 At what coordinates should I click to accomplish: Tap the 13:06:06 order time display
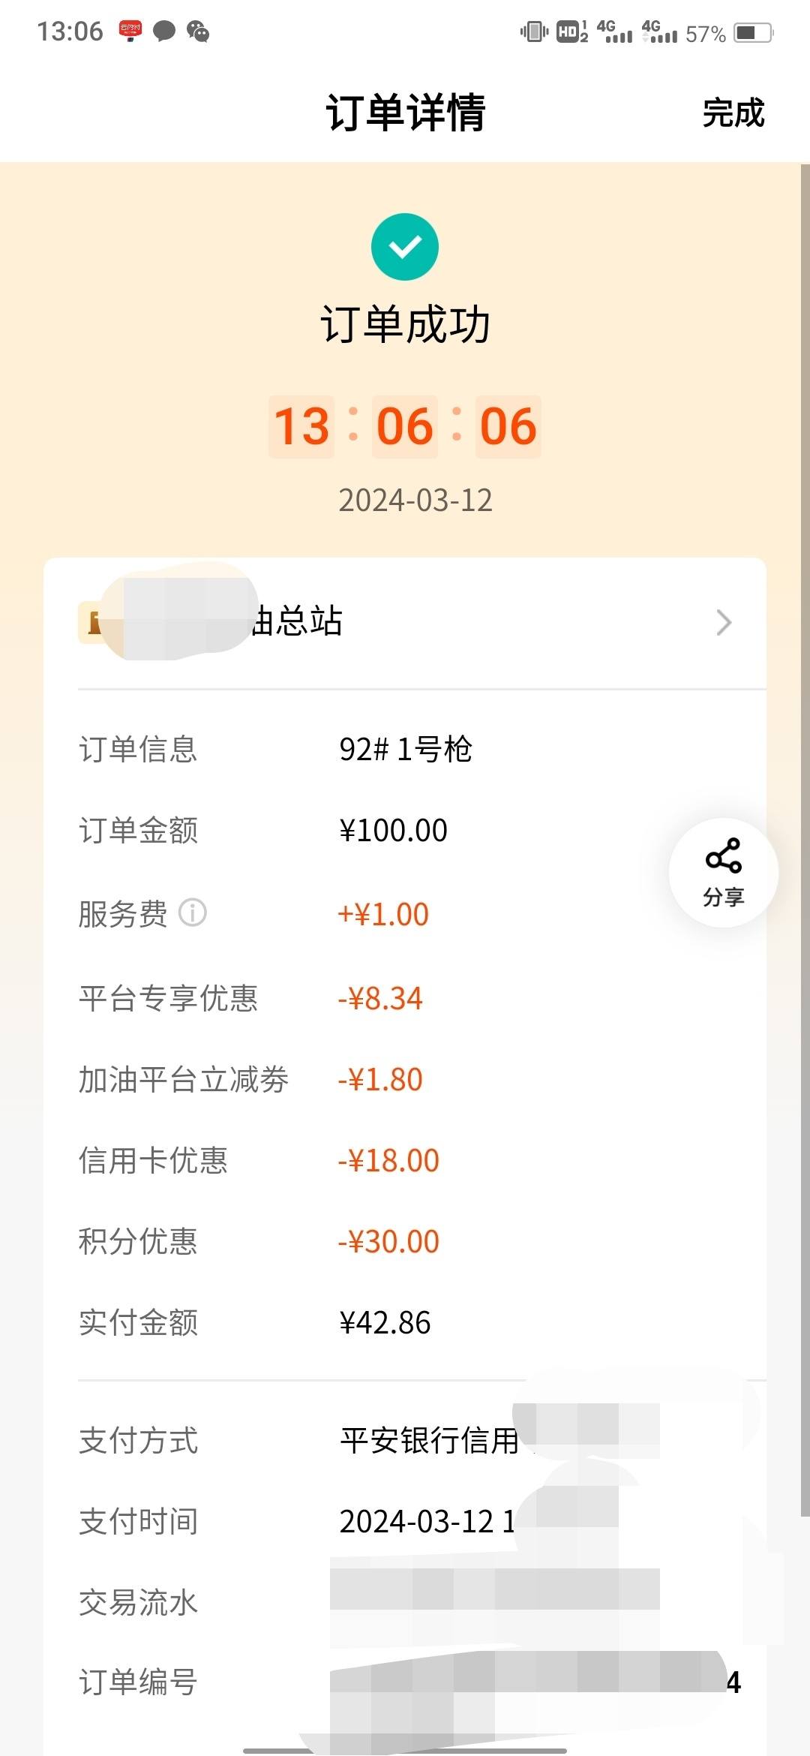pos(405,426)
